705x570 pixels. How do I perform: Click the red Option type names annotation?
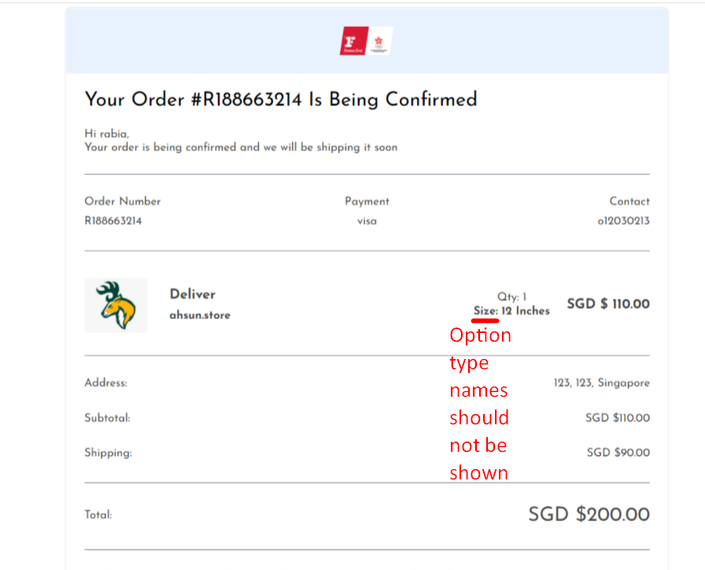tap(480, 404)
